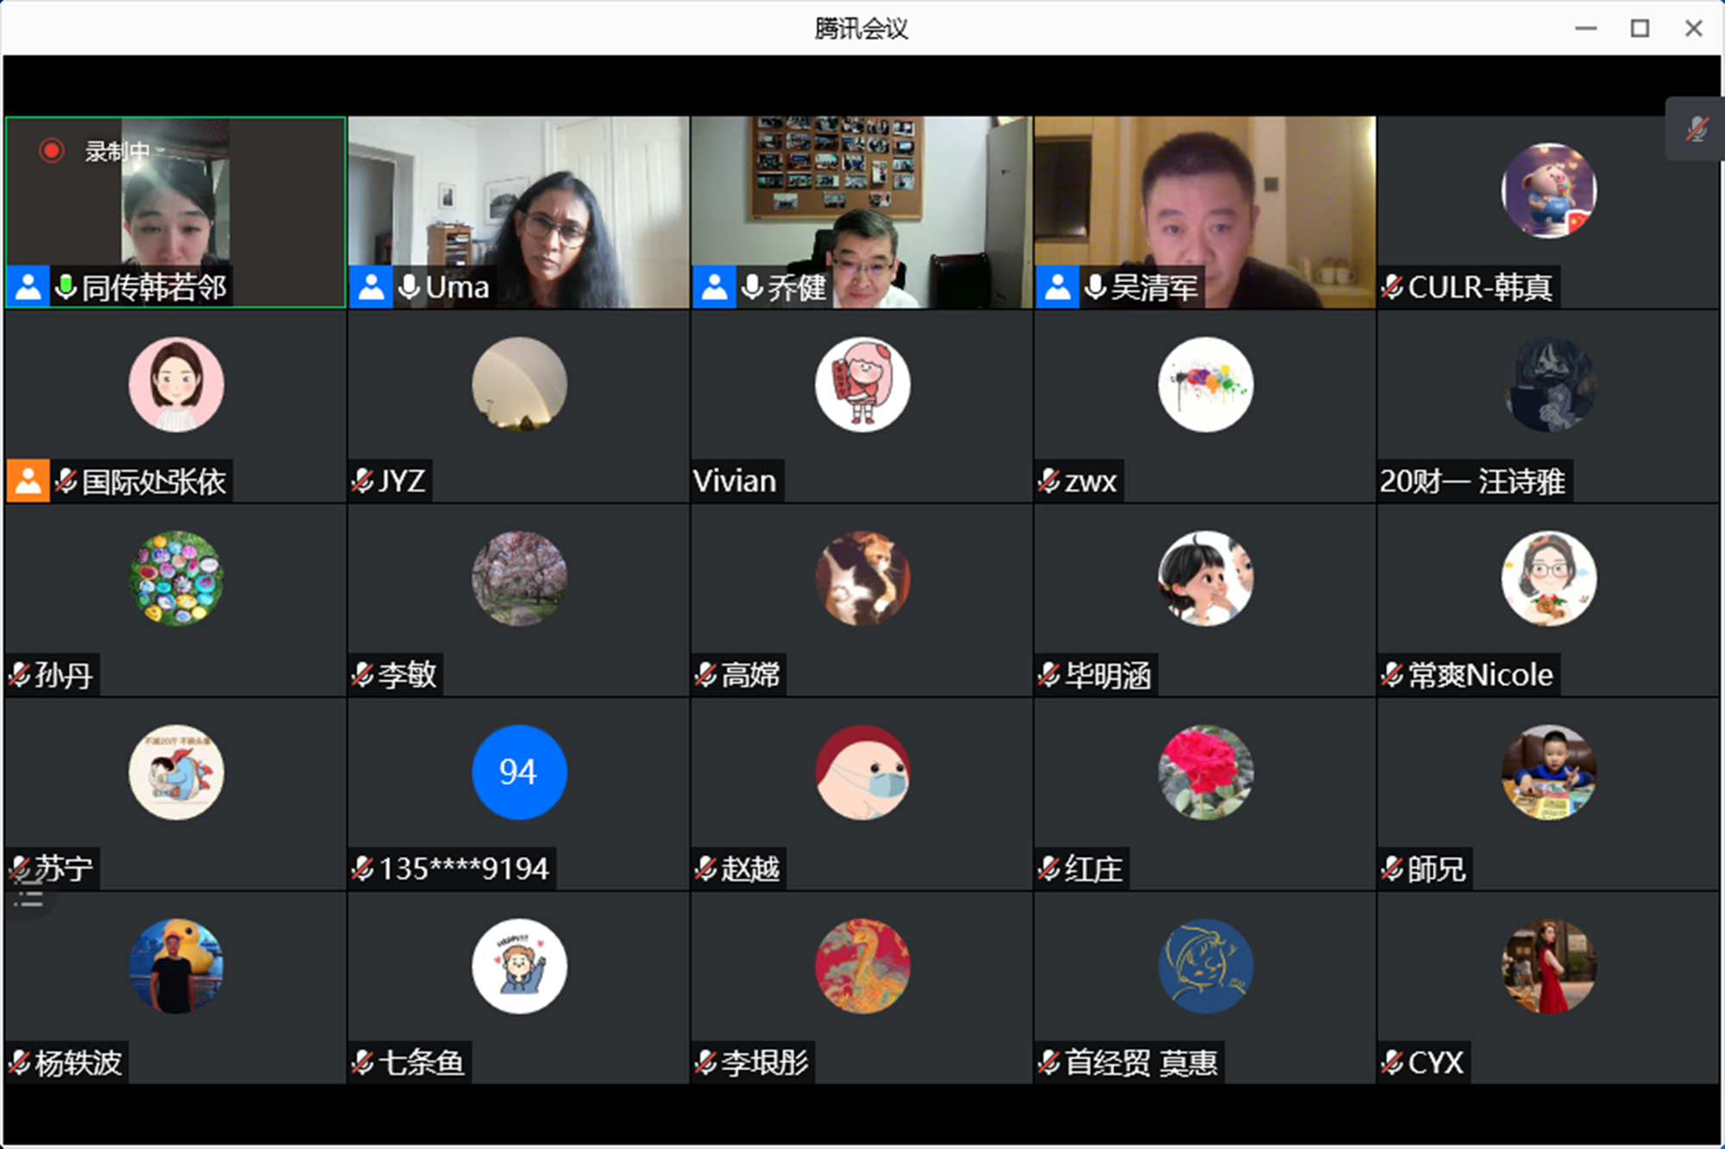Click the red recording indicator icon

(52, 151)
